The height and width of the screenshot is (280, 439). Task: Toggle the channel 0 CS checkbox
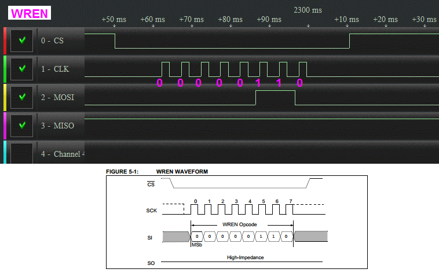coord(22,41)
